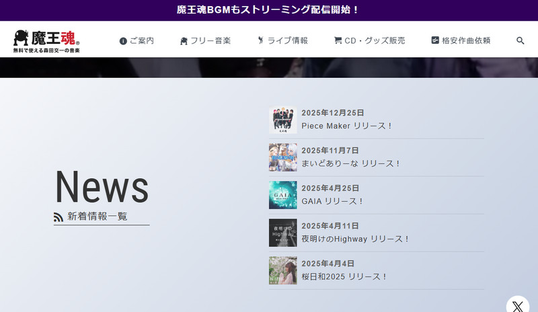The width and height of the screenshot is (538, 312).
Task: Click the RSS feed icon
Action: (x=59, y=217)
